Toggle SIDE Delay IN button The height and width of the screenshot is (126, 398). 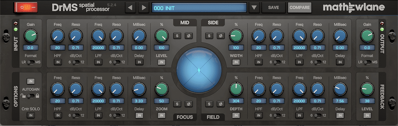point(340,62)
